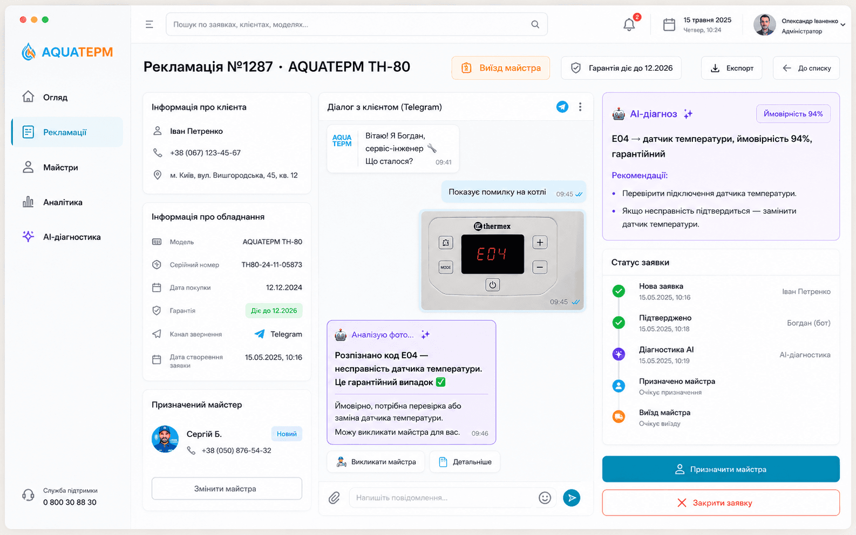Image resolution: width=856 pixels, height=535 pixels.
Task: Click the calendar icon near date
Action: (669, 24)
